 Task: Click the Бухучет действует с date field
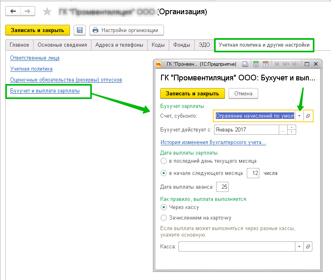pyautogui.click(x=246, y=130)
